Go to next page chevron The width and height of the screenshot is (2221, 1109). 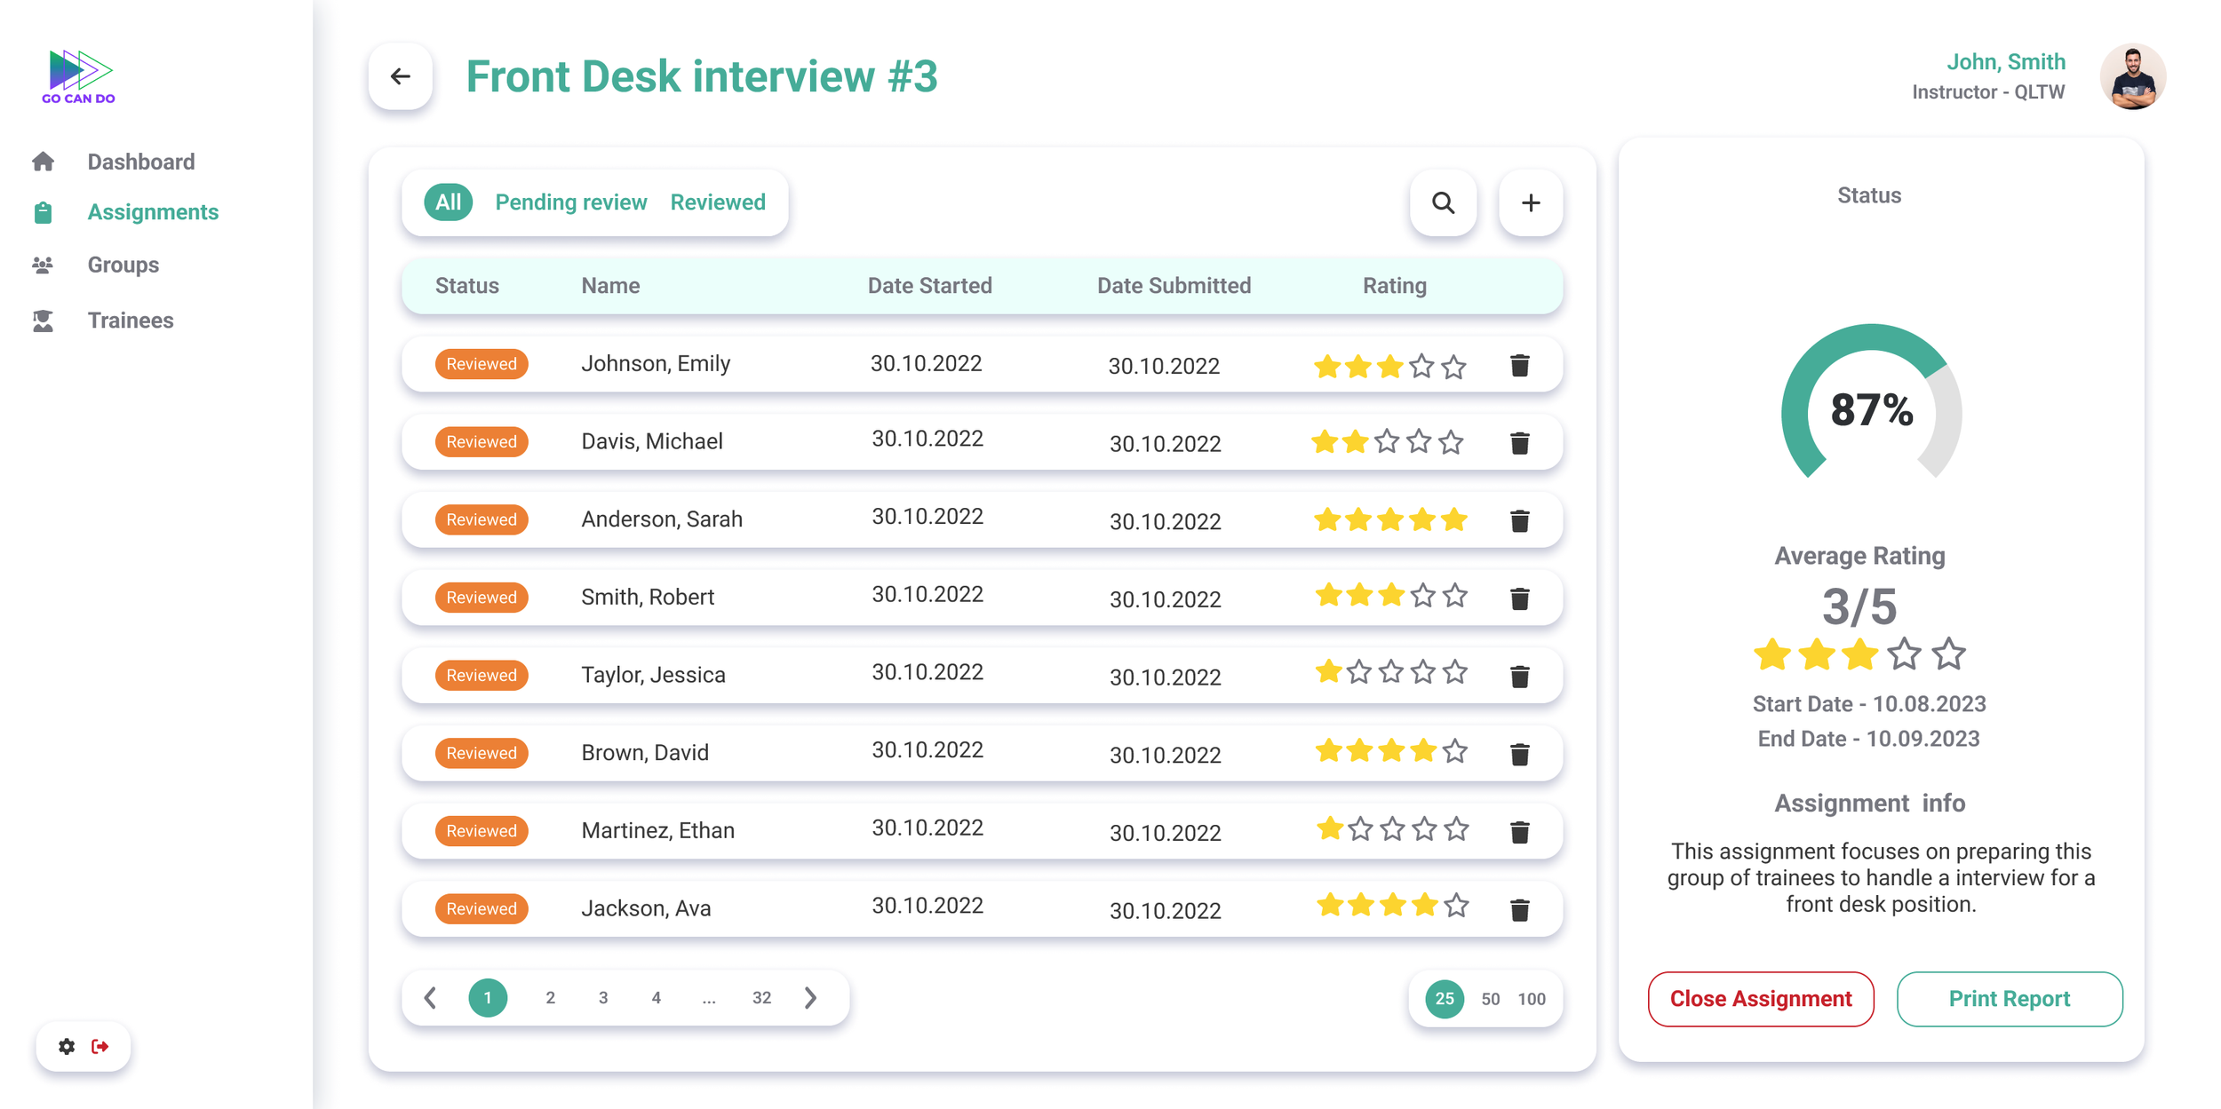pos(810,998)
